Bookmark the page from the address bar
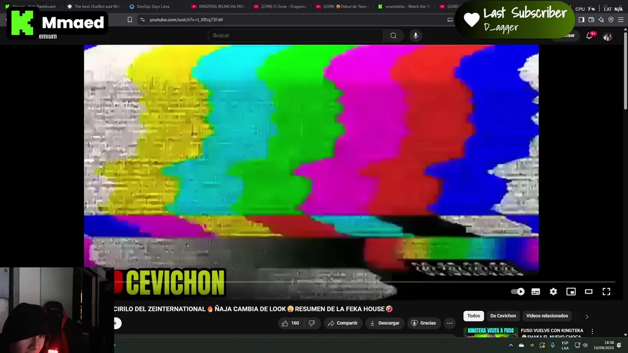Viewport: 628px width, 353px height. coord(130,20)
